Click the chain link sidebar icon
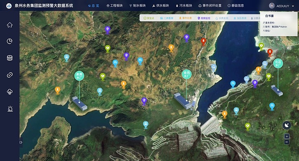The width and height of the screenshot is (299, 161). pyautogui.click(x=10, y=75)
